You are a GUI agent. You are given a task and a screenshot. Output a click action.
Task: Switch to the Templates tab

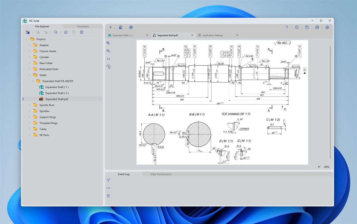83,26
